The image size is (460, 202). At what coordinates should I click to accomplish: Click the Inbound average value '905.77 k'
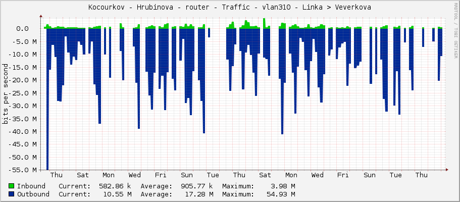pos(196,186)
